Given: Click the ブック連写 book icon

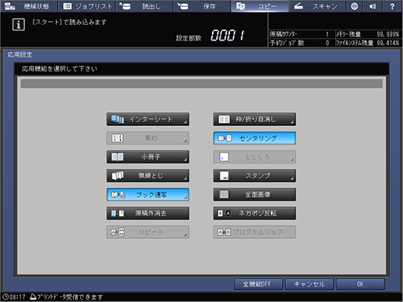Looking at the screenshot, I should click(118, 195).
